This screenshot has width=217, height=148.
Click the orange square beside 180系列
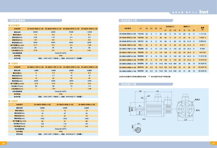click(9, 101)
